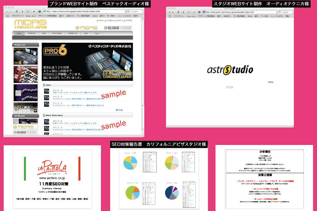Viewport: 317px width, 211px height.
Task: Select the Contact Us tab on Midas site
Action: pyautogui.click(x=73, y=33)
